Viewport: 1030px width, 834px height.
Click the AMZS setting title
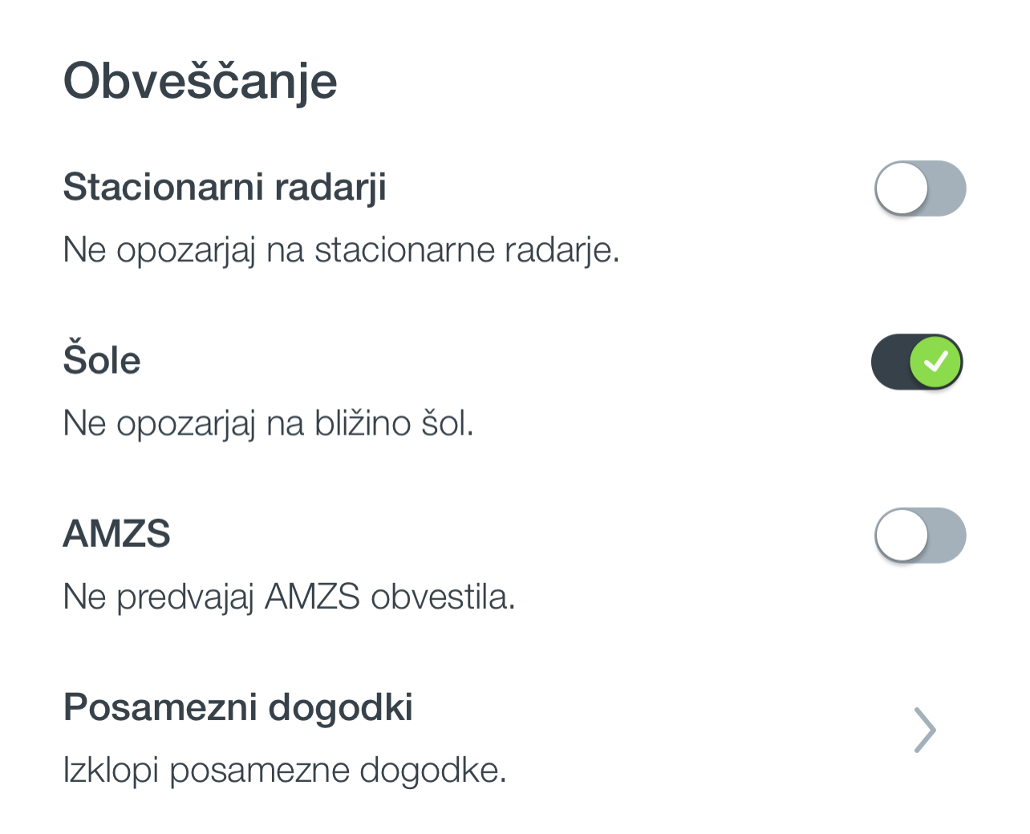tap(116, 533)
